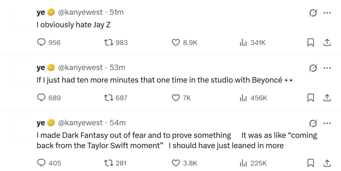
Task: Share the Beyoncé studio tweet
Action: pos(327,98)
